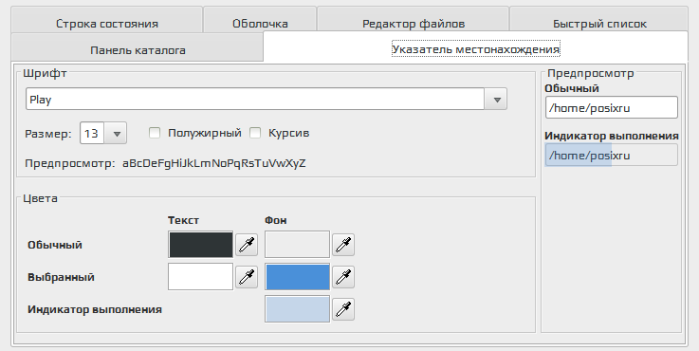Click the Выбранный row label
Screen dimensions: 699x351
61,277
